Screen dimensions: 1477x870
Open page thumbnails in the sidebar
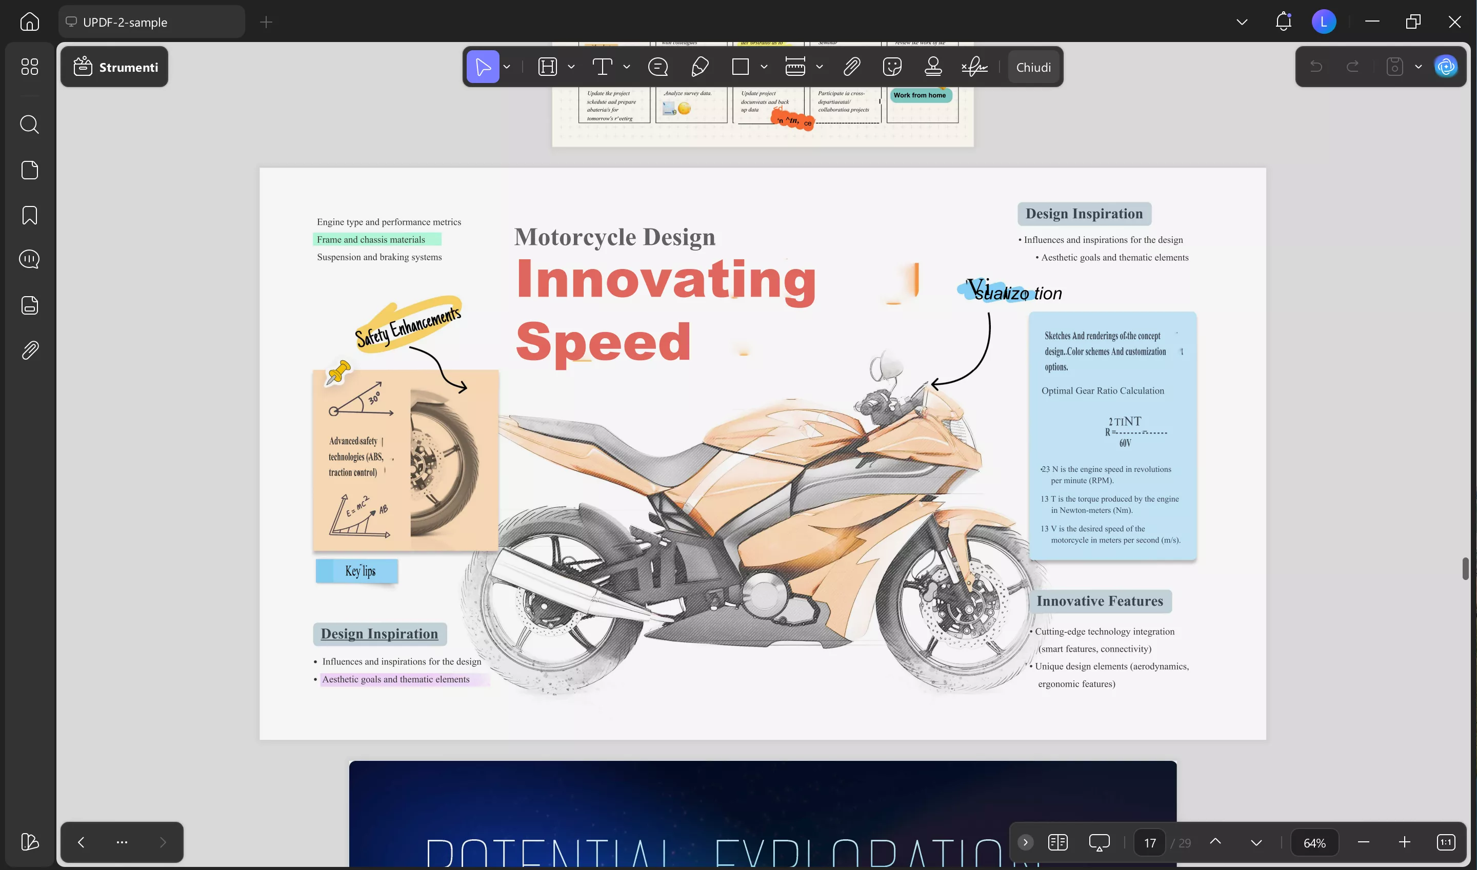coord(29,170)
